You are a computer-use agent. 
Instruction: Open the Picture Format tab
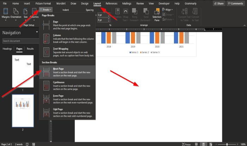[x=43, y=4]
